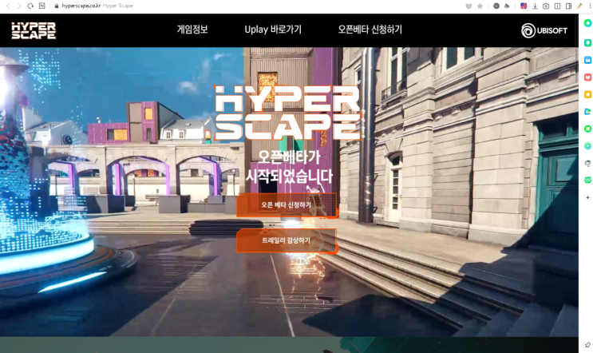
Task: Open the green speech-bubble sidebar icon
Action: coord(587,180)
